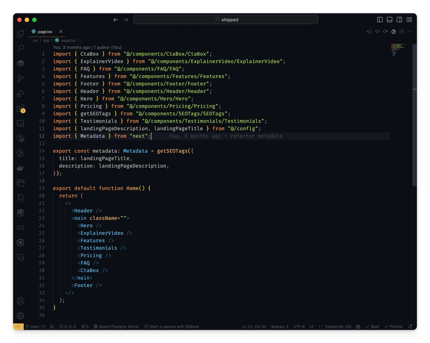Click Select Postgres Server
The image size is (430, 343).
[x=117, y=326]
